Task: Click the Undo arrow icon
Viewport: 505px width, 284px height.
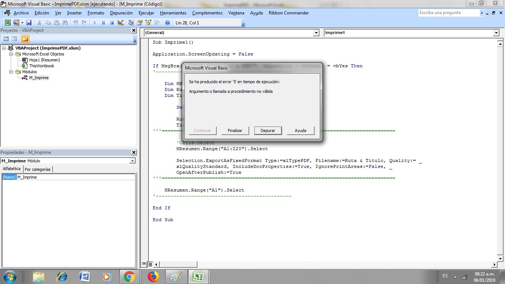Action: tap(75, 23)
